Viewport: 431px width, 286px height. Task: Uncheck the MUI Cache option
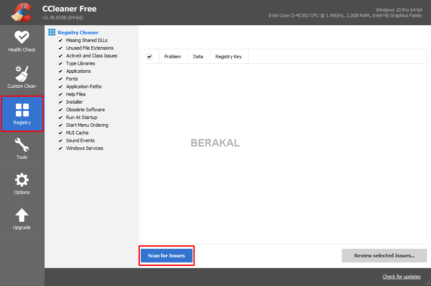[x=60, y=133]
